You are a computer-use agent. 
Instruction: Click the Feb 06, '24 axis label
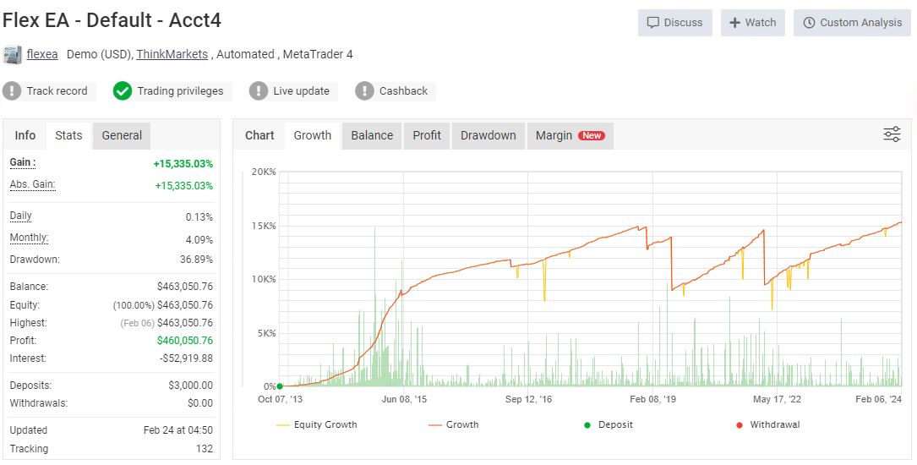coord(878,399)
